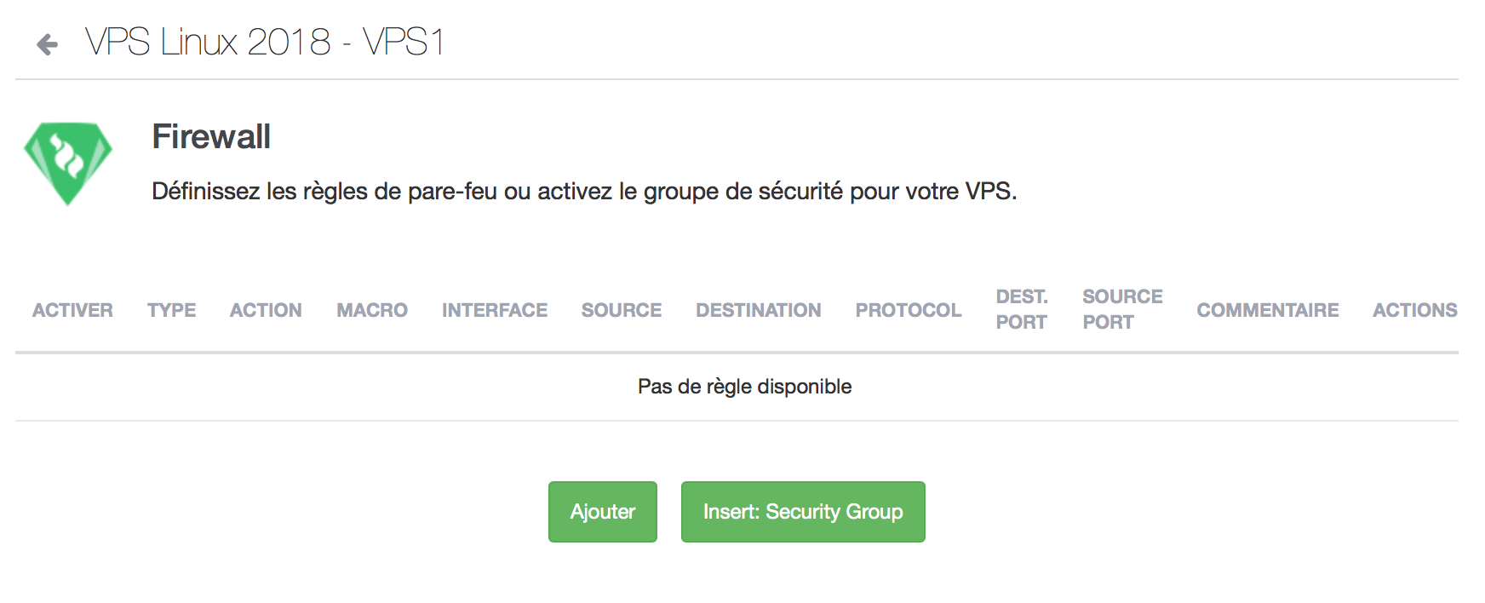Select the DESTINATION column header
This screenshot has height=603, width=1485.
click(759, 310)
